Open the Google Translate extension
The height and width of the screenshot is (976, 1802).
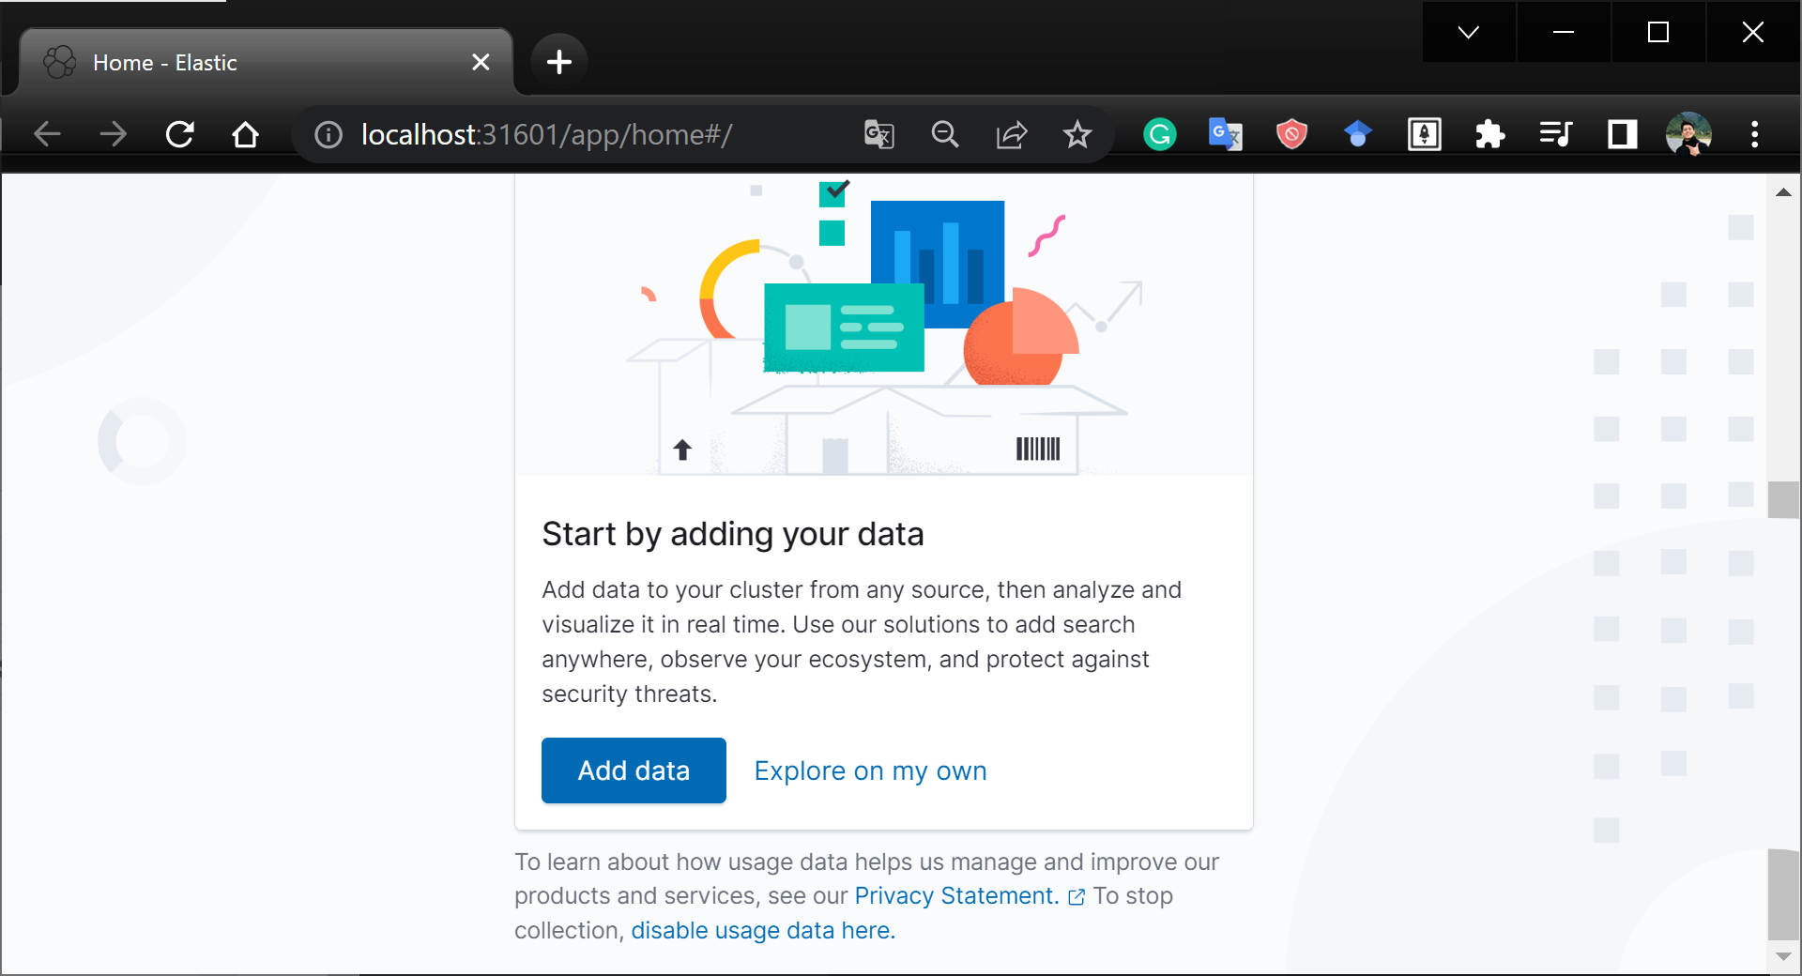[1226, 134]
